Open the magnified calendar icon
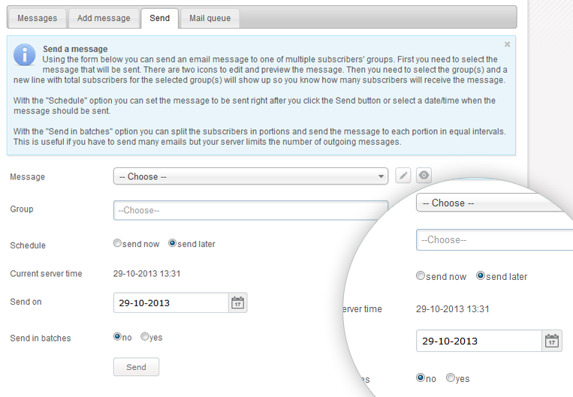 pyautogui.click(x=552, y=341)
